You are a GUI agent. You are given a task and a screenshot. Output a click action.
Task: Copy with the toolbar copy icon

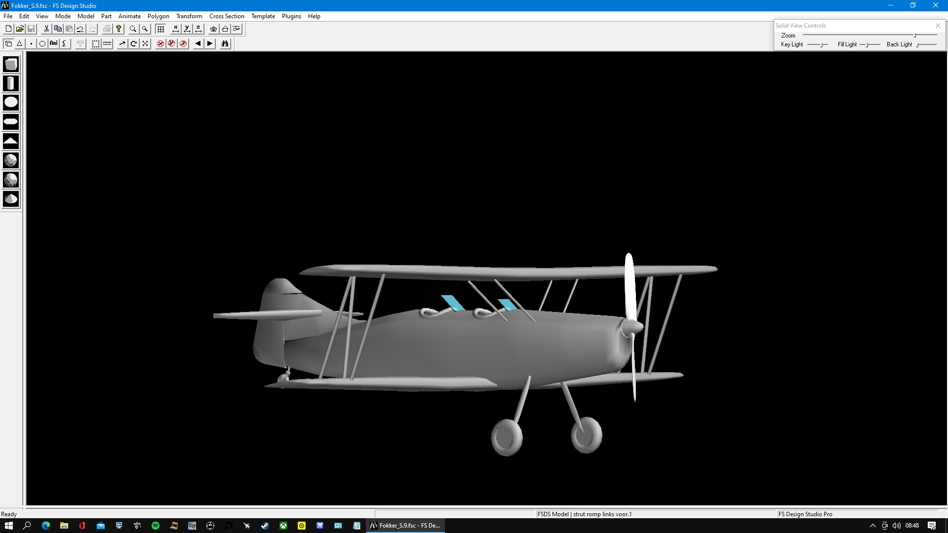coord(58,29)
